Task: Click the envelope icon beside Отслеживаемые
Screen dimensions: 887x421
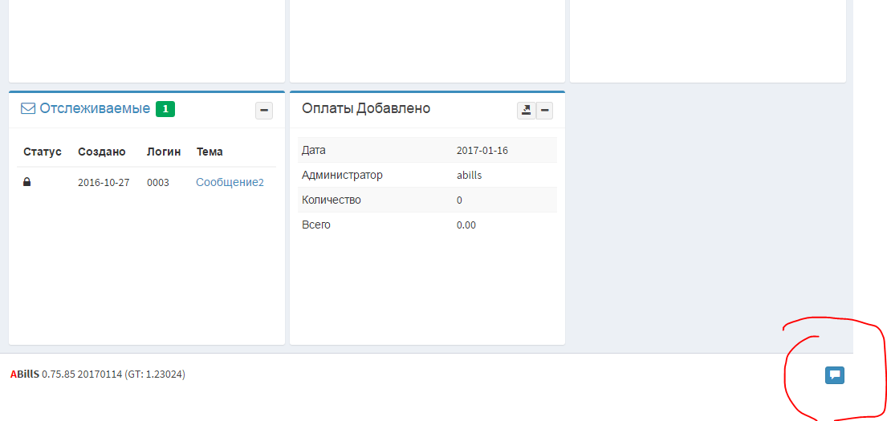Action: click(x=28, y=108)
